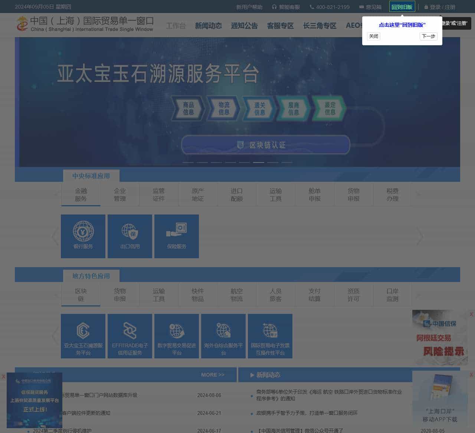
Task: Select the 金融服务 category tab
Action: 81,195
